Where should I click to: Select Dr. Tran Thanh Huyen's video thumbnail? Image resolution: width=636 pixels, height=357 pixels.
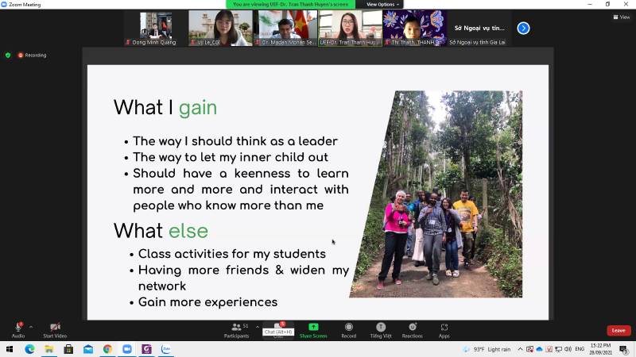[x=350, y=28]
